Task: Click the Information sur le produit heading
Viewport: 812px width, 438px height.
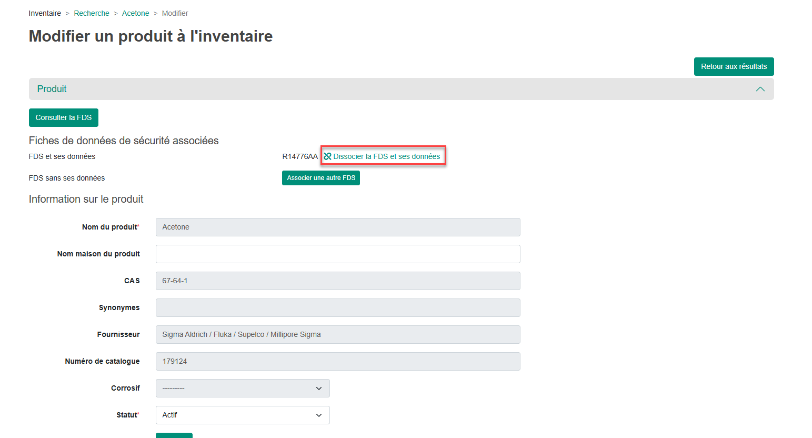Action: coord(86,199)
